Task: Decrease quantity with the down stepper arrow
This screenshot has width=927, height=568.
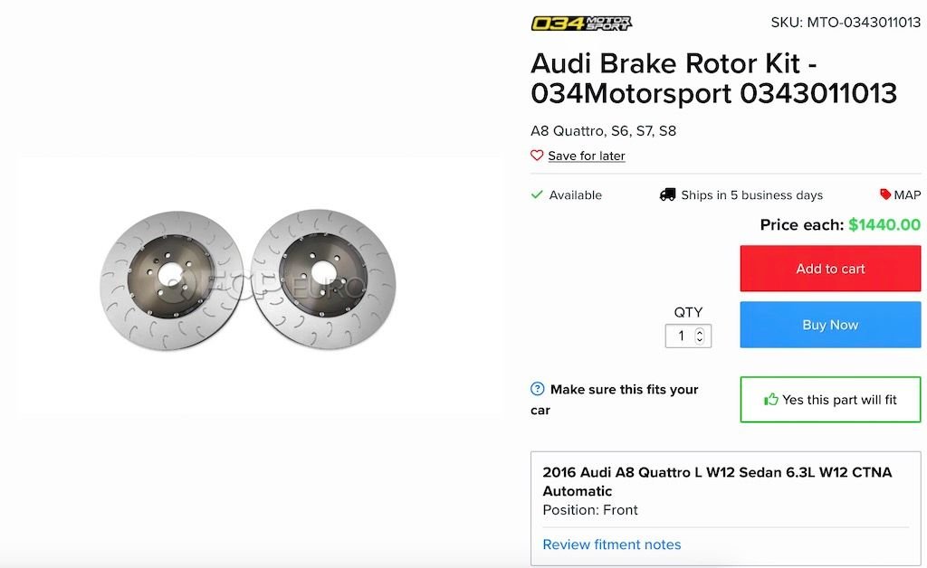Action: (x=700, y=341)
